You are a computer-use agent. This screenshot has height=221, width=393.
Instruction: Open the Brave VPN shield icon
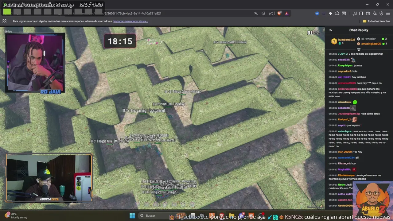click(381, 14)
